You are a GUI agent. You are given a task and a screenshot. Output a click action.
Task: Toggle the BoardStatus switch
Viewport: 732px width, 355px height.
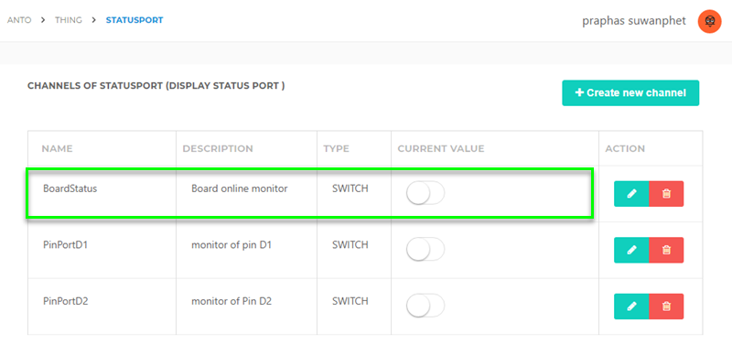[x=425, y=193]
